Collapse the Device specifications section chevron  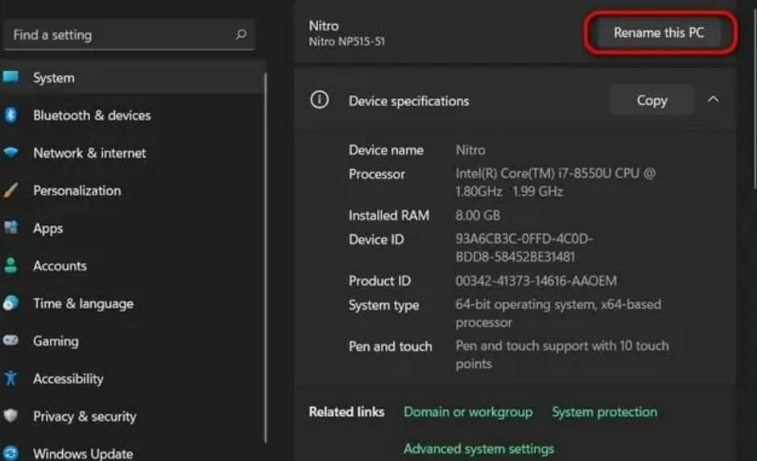point(713,99)
